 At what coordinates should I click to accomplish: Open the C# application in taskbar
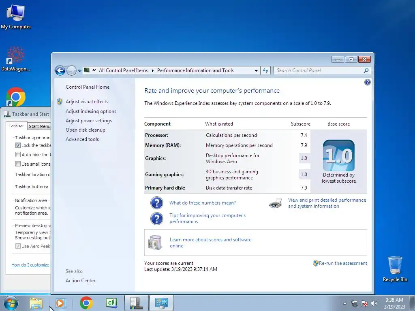(x=111, y=303)
